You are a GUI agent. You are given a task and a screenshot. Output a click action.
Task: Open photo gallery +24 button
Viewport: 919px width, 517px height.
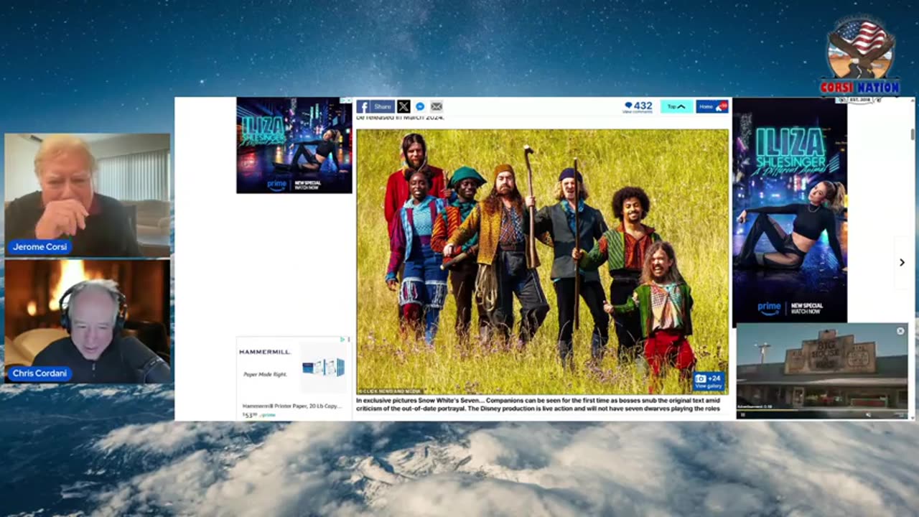[x=709, y=381]
